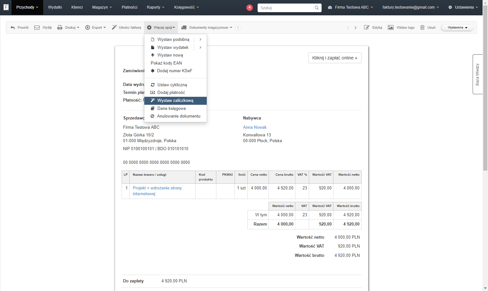
Task: Open the Przychody dropdown menu
Action: pyautogui.click(x=27, y=7)
